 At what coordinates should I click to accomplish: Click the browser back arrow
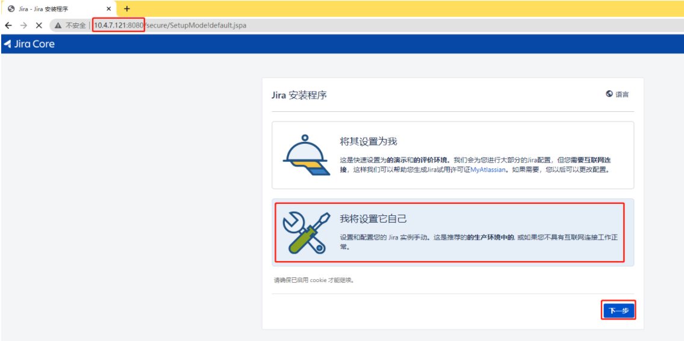click(8, 26)
